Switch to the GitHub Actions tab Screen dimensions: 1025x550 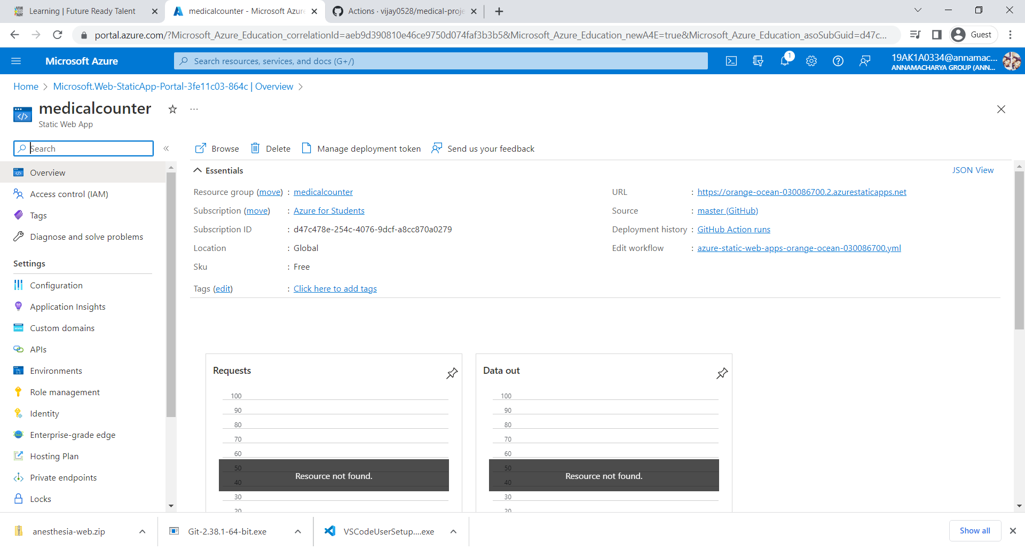pyautogui.click(x=405, y=11)
